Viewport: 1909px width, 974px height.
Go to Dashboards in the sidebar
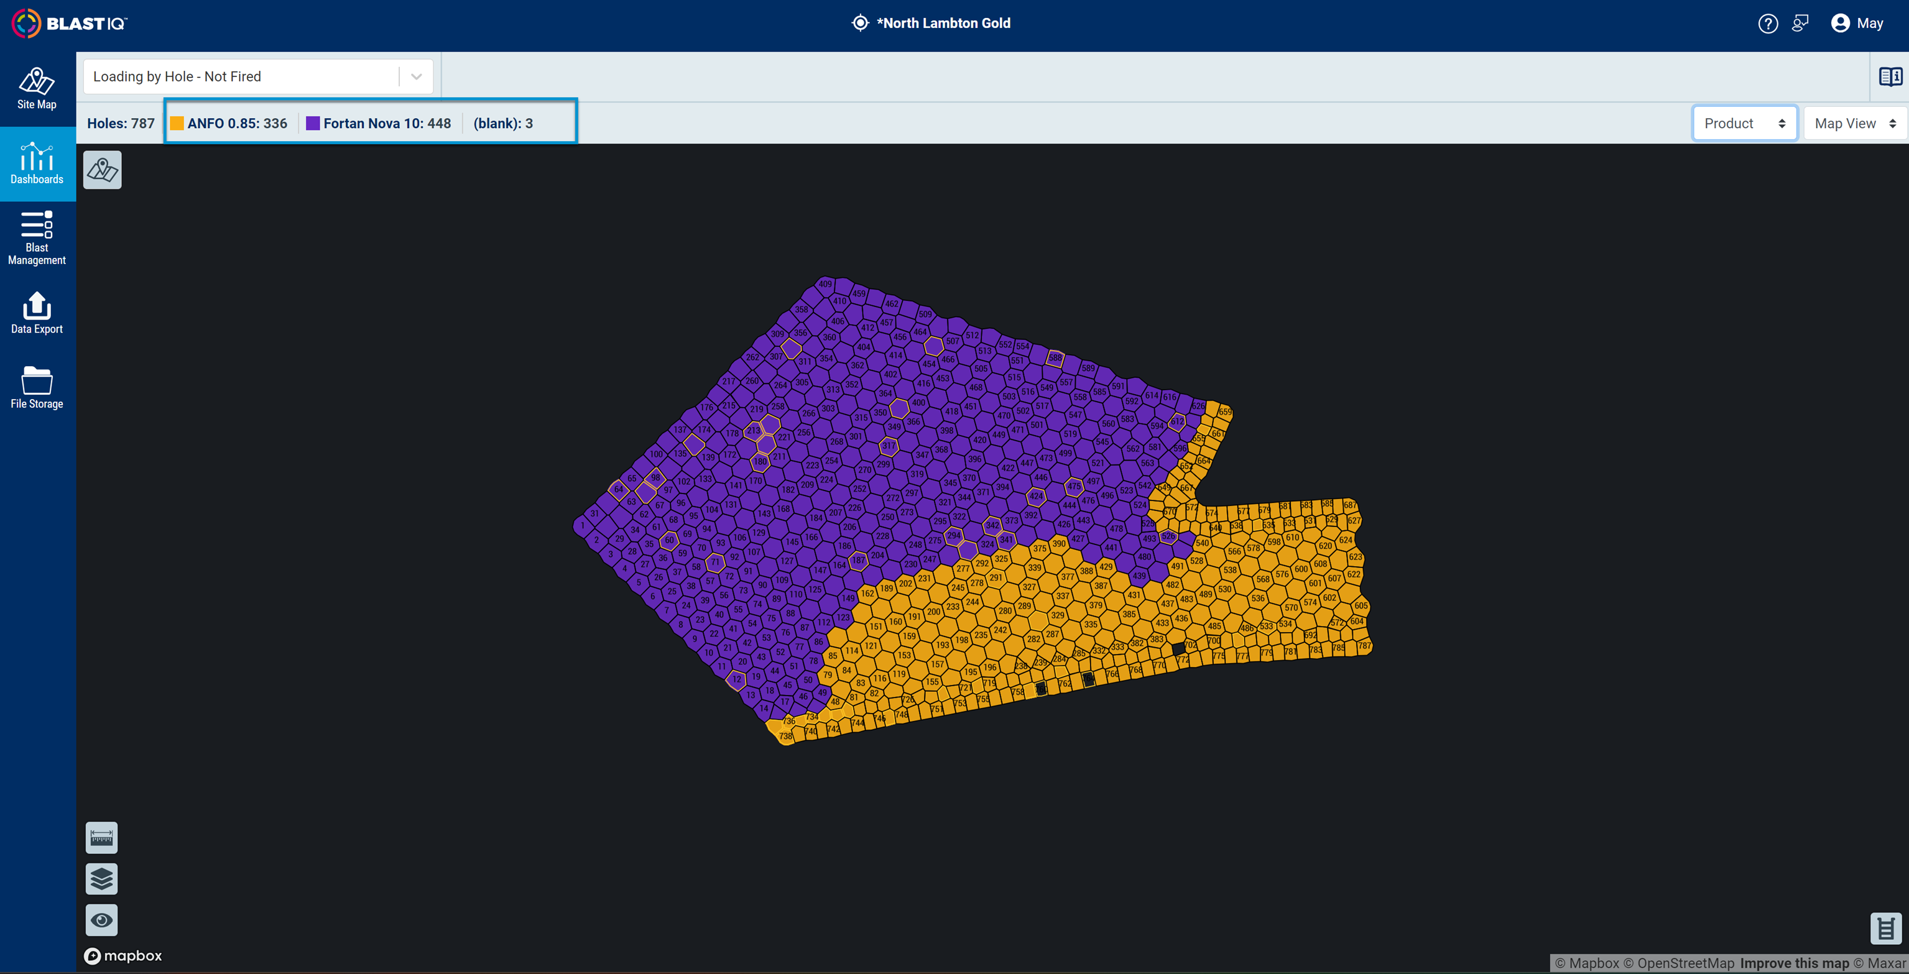click(37, 163)
